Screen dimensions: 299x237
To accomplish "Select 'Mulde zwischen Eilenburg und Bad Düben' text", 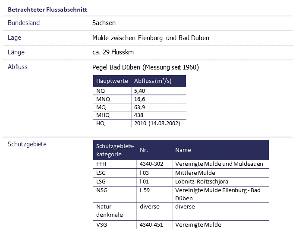I will pyautogui.click(x=151, y=38).
